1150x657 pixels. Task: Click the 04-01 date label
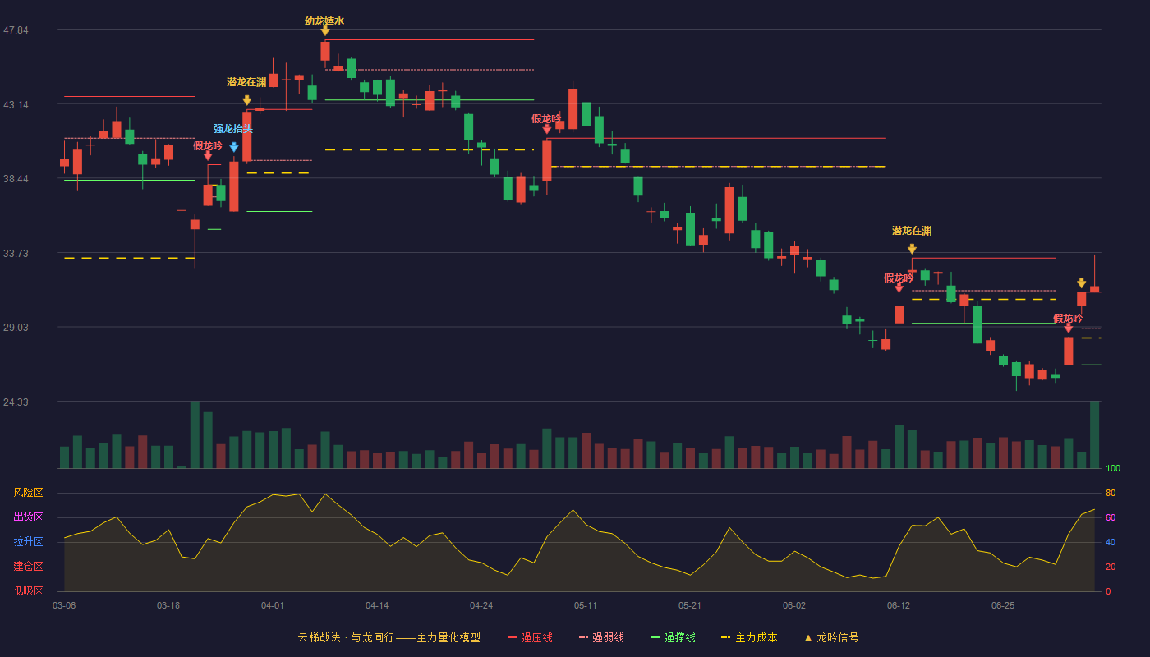coord(273,605)
